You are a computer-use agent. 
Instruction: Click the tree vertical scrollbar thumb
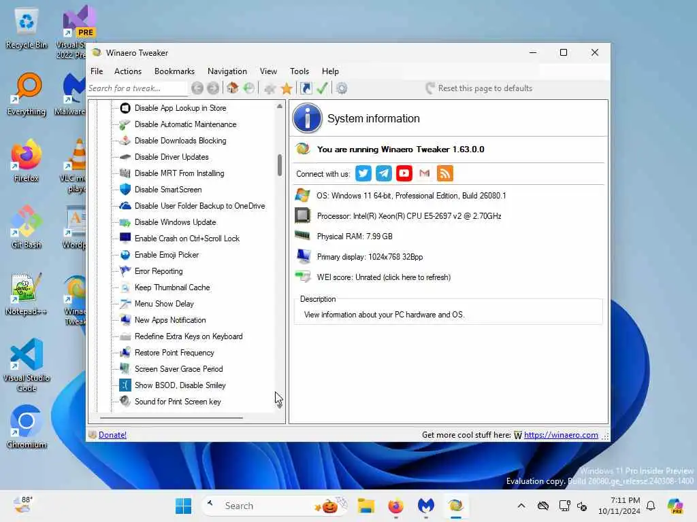pyautogui.click(x=280, y=164)
